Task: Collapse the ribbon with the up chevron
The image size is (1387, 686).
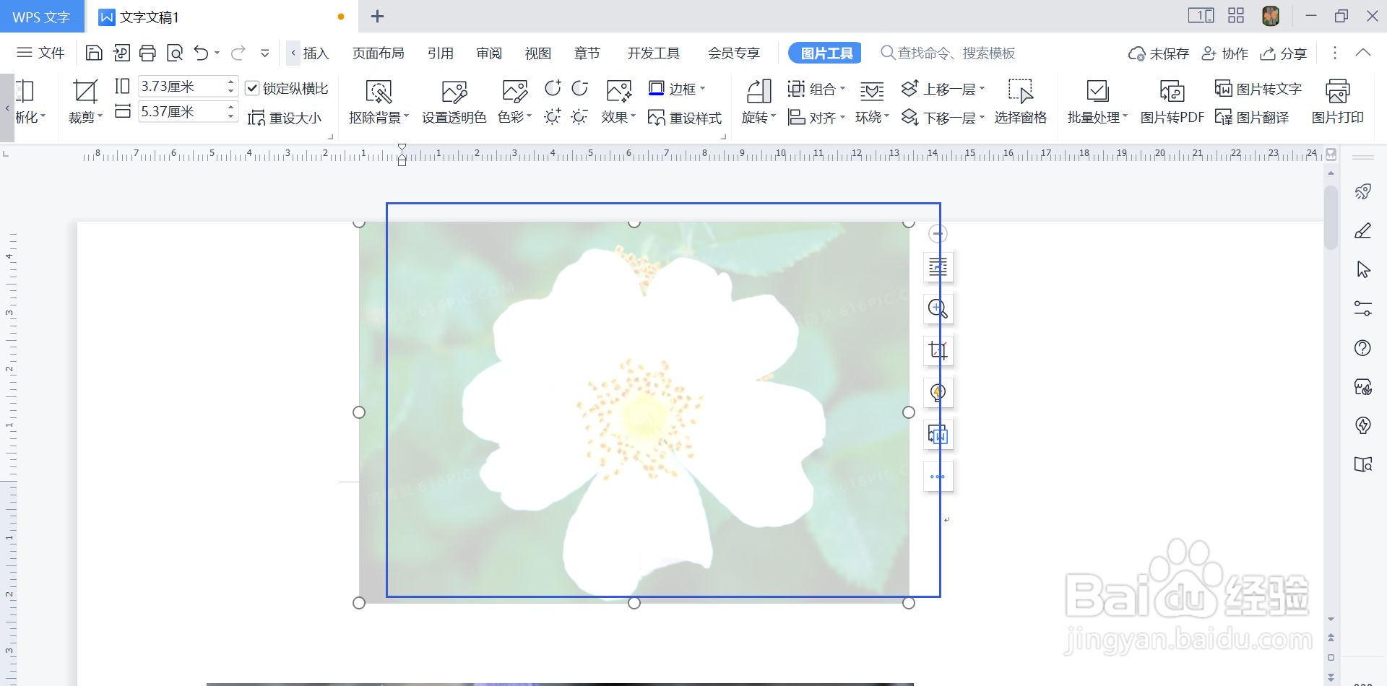Action: [x=1362, y=53]
